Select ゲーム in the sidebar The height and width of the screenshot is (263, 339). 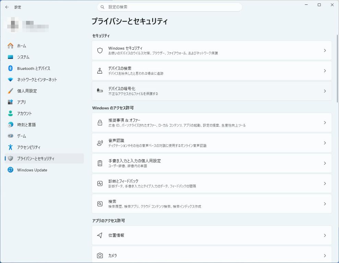click(x=44, y=136)
